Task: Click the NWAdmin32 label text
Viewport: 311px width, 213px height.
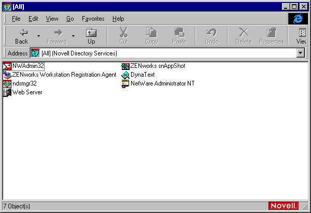Action: (28, 66)
